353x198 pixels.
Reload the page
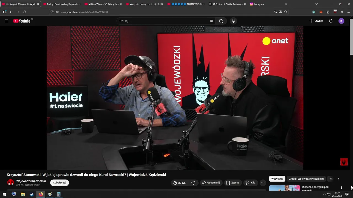(24, 12)
